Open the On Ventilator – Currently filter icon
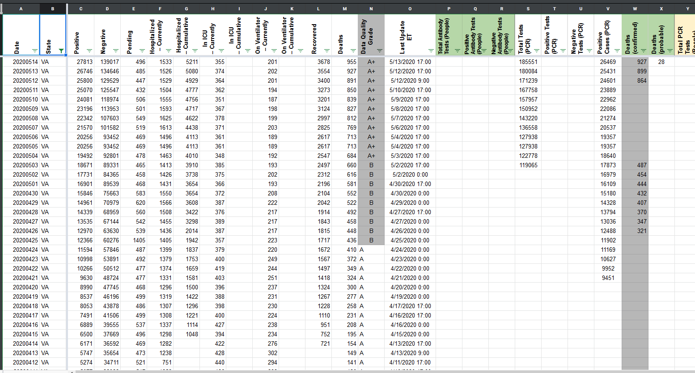695x373 pixels. pos(274,51)
